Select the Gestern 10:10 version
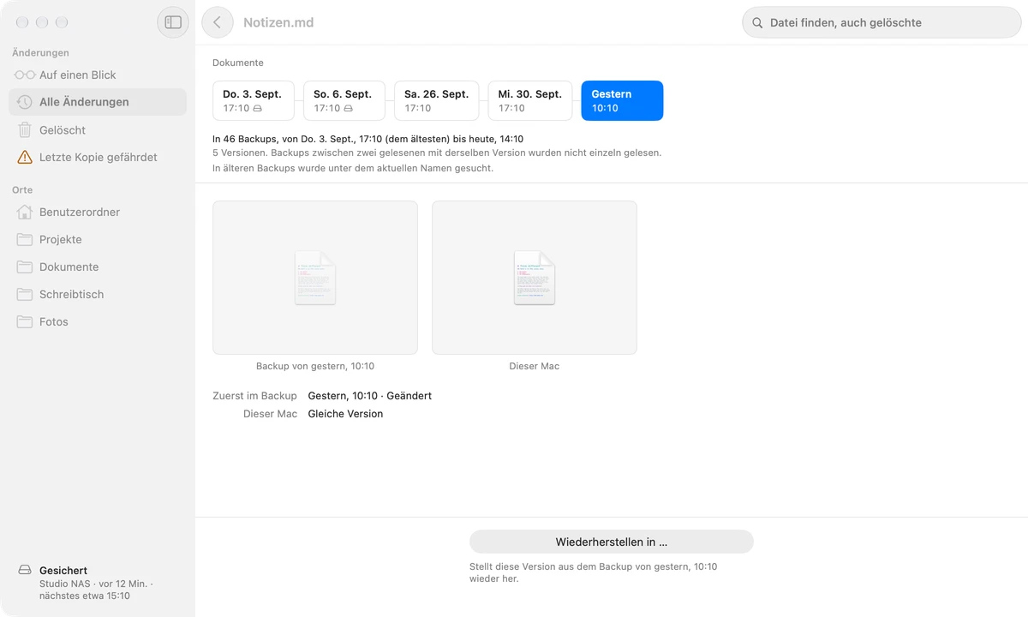The width and height of the screenshot is (1028, 617). [622, 101]
